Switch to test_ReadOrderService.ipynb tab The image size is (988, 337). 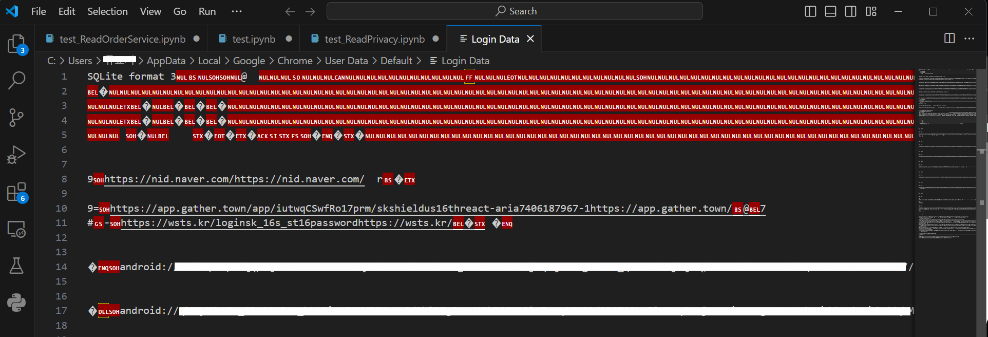(122, 39)
